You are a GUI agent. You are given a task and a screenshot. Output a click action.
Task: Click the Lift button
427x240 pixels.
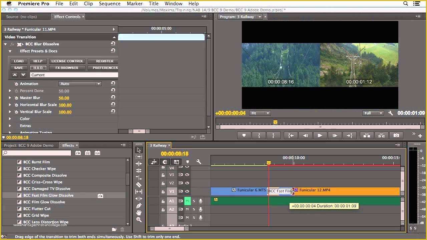click(367, 135)
